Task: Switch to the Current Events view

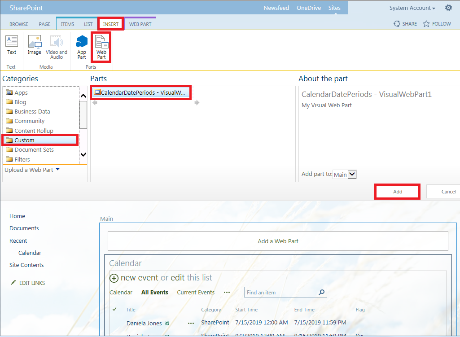Action: (x=195, y=292)
